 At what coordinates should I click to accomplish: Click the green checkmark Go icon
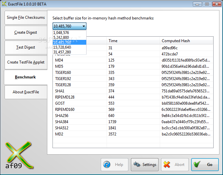click(197, 164)
